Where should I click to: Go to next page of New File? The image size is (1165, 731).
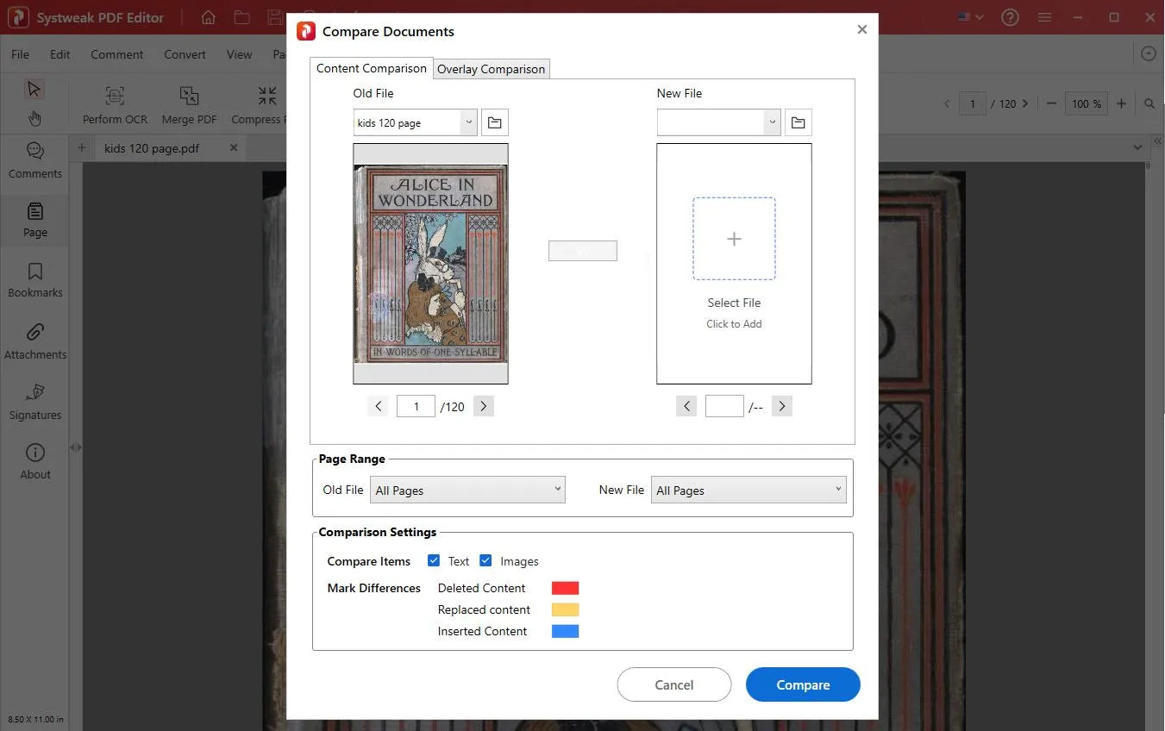(x=782, y=406)
